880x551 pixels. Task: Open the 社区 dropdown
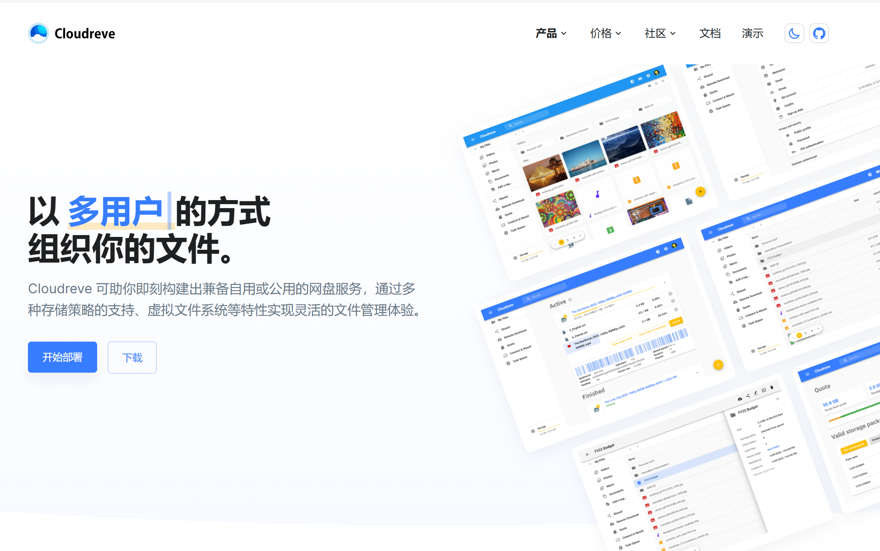(x=660, y=33)
